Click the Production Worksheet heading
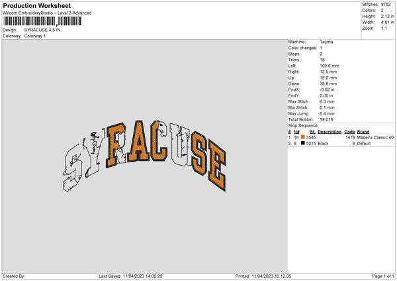This screenshot has height=281, width=397. [x=36, y=5]
